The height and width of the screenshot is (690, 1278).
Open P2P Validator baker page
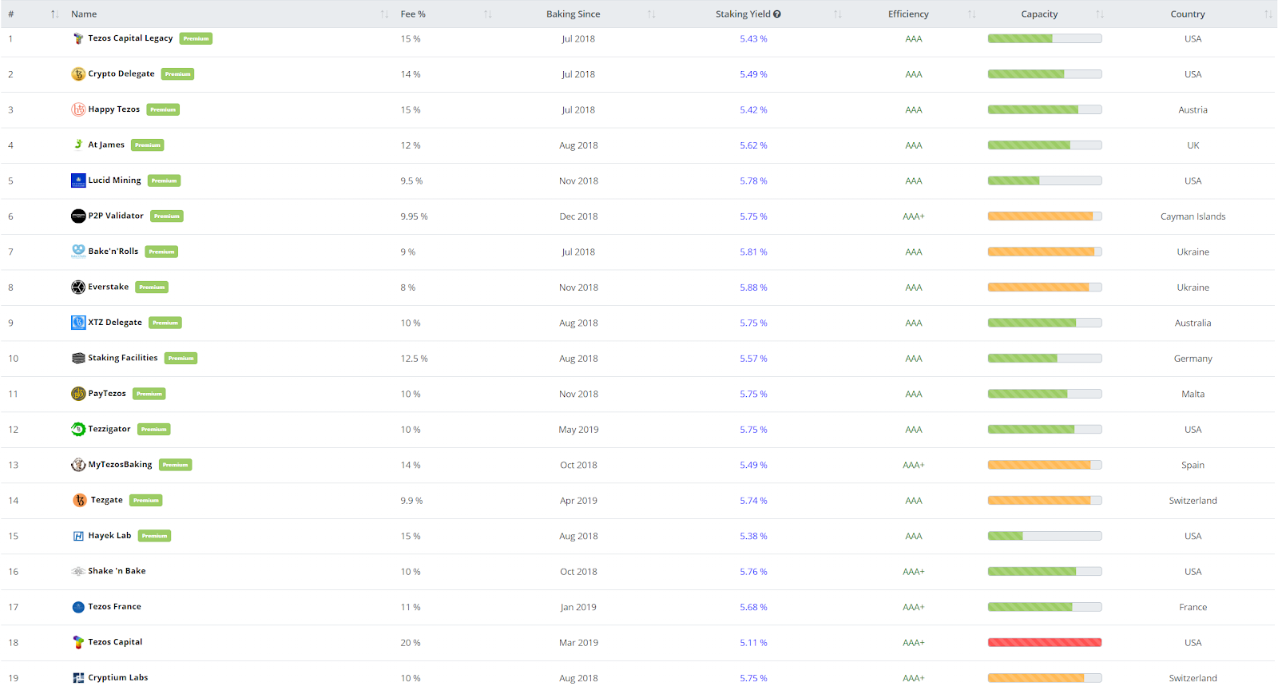pyautogui.click(x=116, y=216)
